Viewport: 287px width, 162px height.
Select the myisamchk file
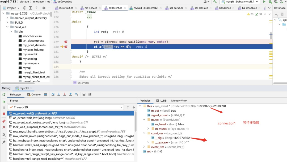click(x=30, y=54)
